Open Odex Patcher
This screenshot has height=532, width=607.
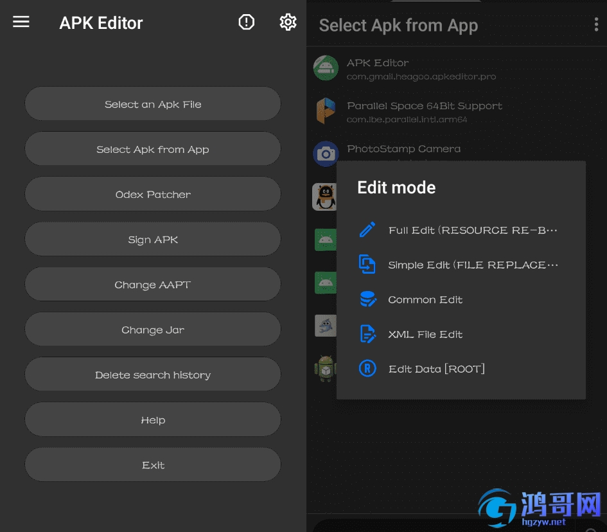(x=153, y=194)
